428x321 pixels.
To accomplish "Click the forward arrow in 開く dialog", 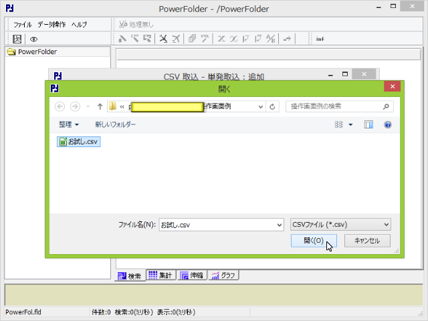I will tap(75, 106).
